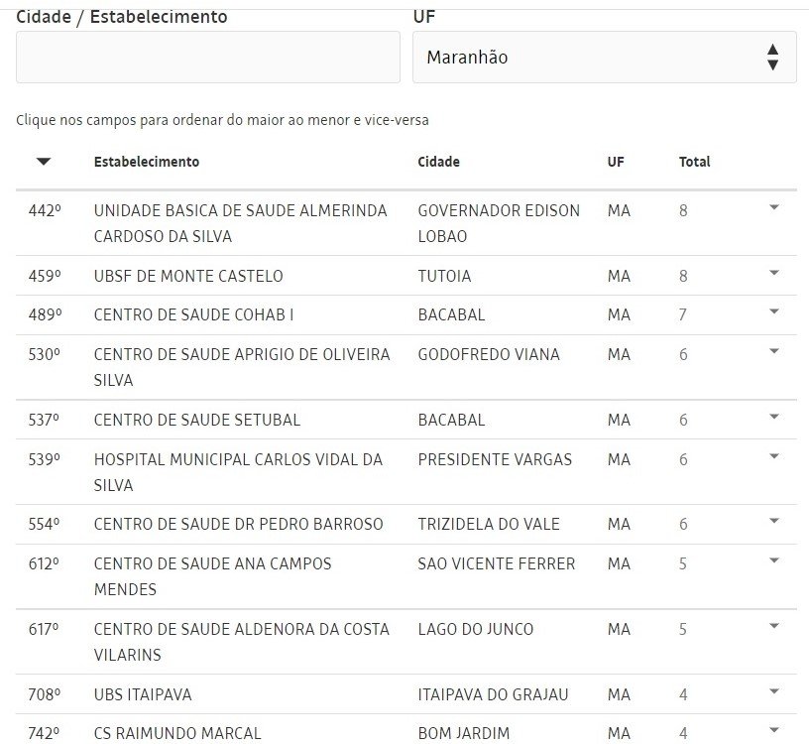Expand row for CENTRO DE SAUDE COHAB I
Image resolution: width=809 pixels, height=744 pixels.
coord(773,311)
